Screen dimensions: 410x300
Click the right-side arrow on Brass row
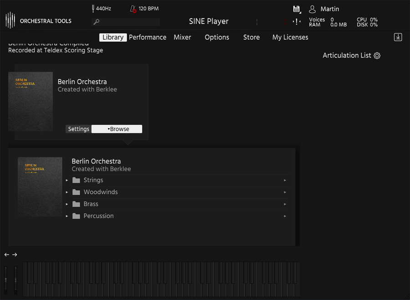285,204
